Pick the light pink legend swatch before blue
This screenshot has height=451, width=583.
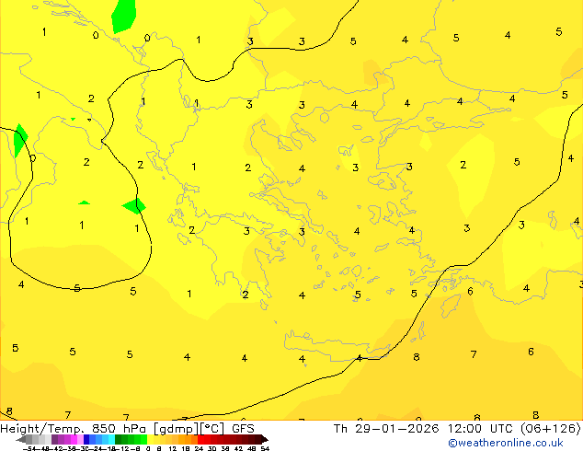coord(80,440)
